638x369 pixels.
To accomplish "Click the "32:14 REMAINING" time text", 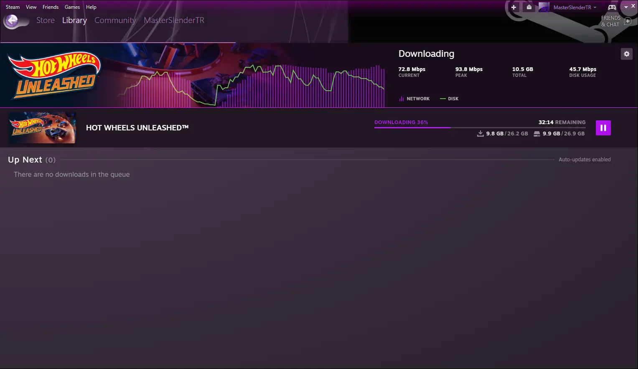I will pos(562,122).
